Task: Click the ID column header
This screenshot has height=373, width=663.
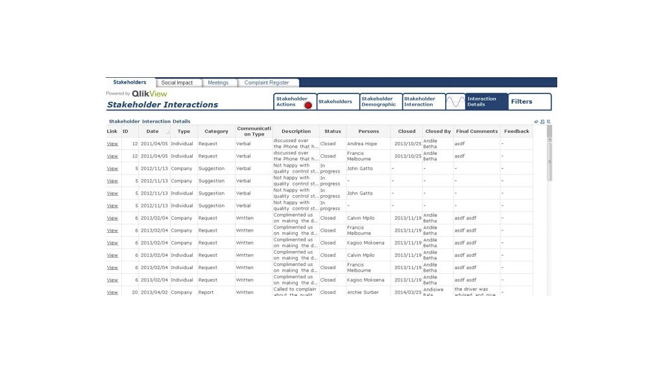Action: point(130,131)
